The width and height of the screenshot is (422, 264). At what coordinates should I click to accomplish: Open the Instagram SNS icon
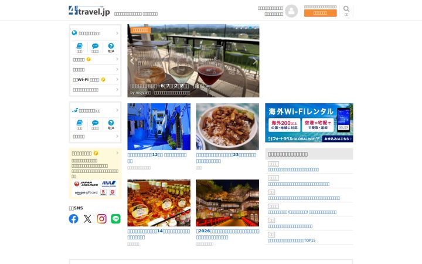pos(102,219)
